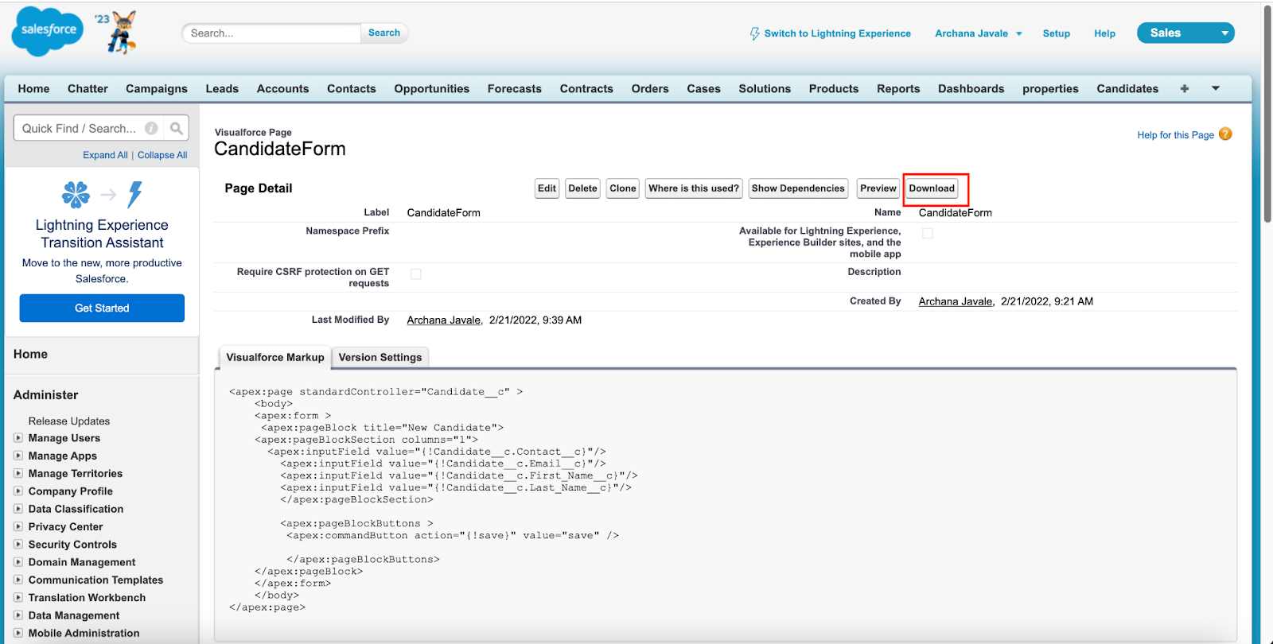
Task: Go to the Campaigns tab
Action: point(157,89)
